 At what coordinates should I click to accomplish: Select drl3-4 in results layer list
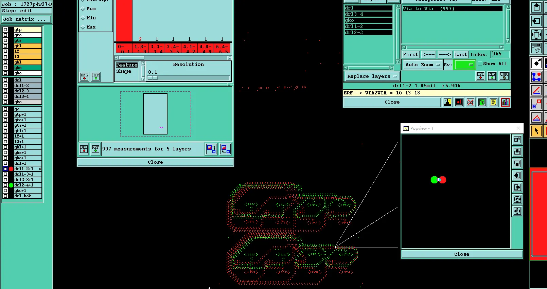point(368,14)
